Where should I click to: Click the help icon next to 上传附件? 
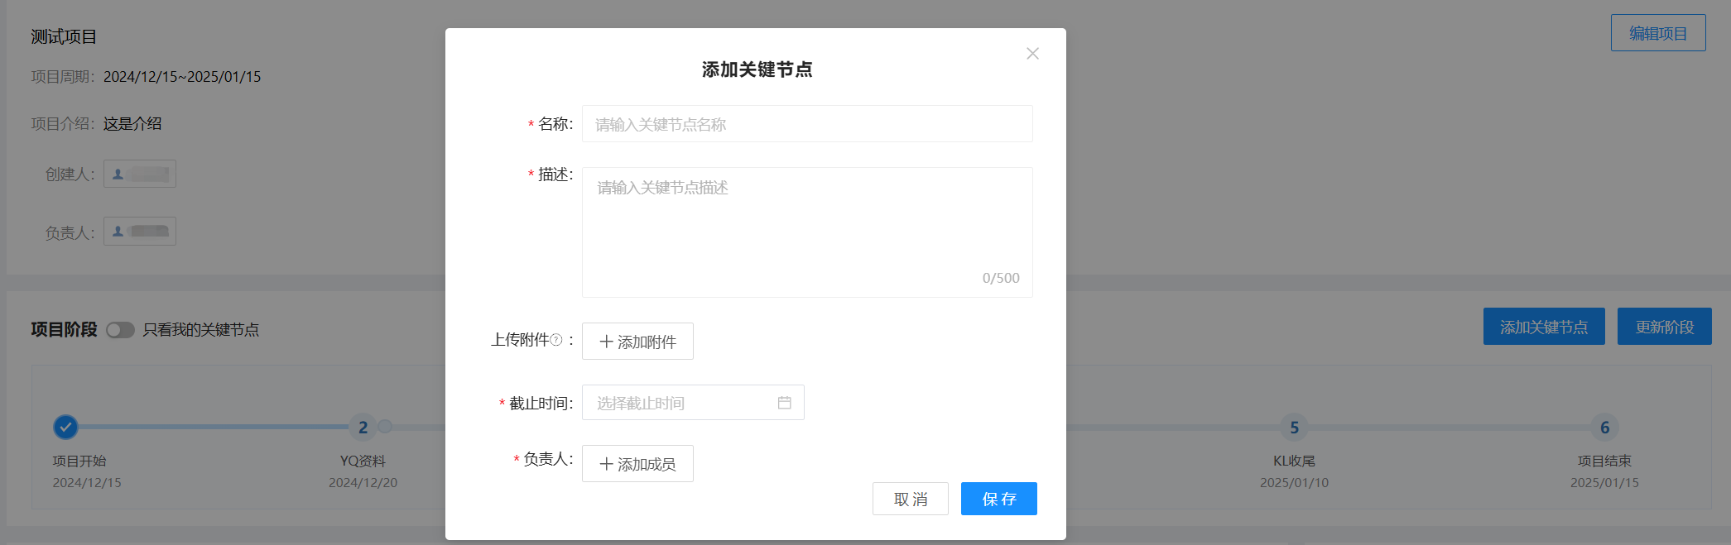click(x=556, y=340)
